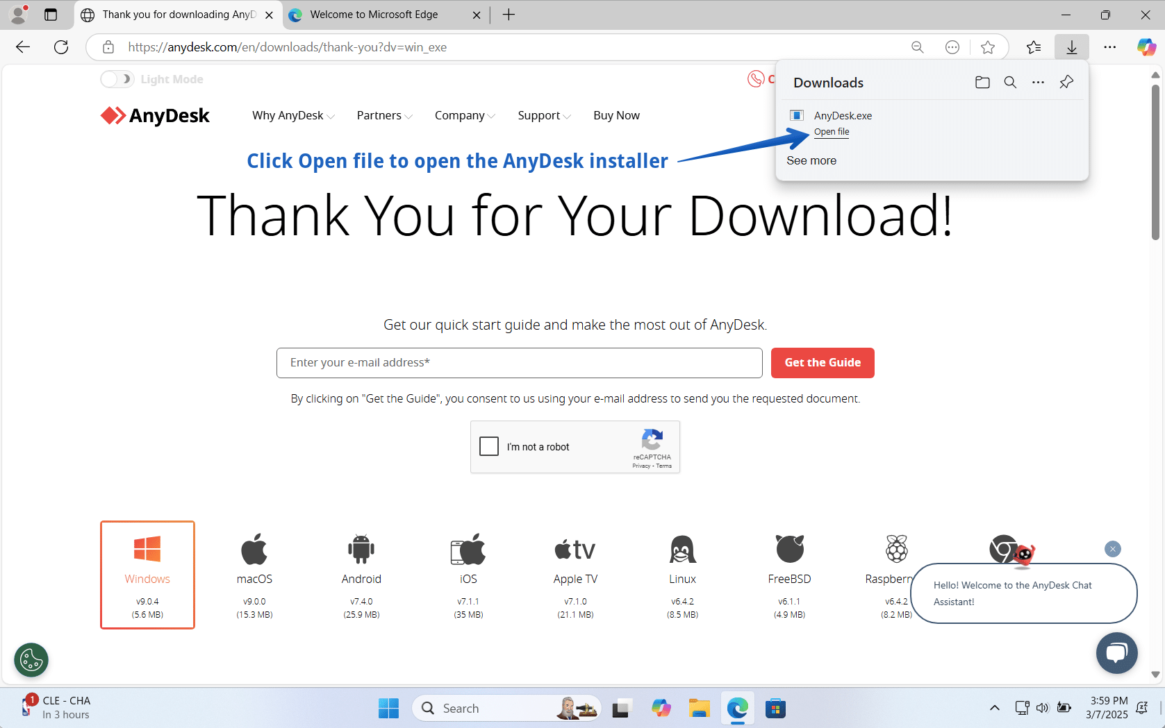The height and width of the screenshot is (728, 1165).
Task: Open Edge Settings and more menu
Action: tap(1110, 47)
